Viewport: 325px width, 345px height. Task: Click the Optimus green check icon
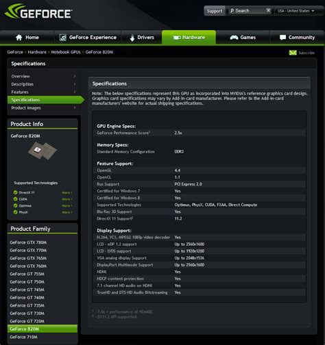(15, 205)
